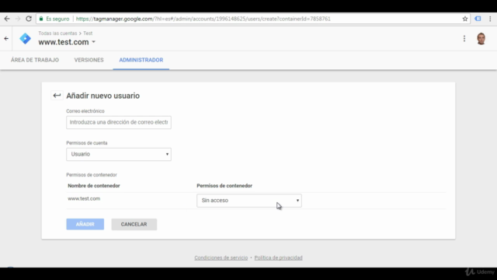The height and width of the screenshot is (280, 497).
Task: Open the blue browser extension icon
Action: tap(478, 19)
